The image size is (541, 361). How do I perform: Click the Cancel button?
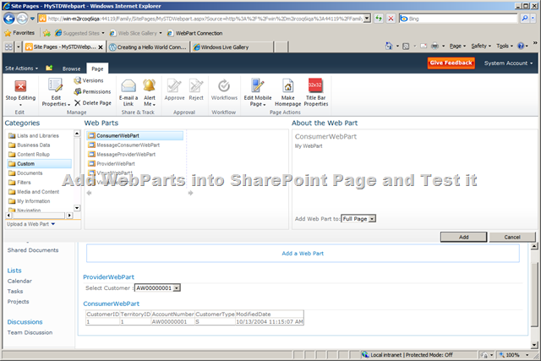point(512,237)
